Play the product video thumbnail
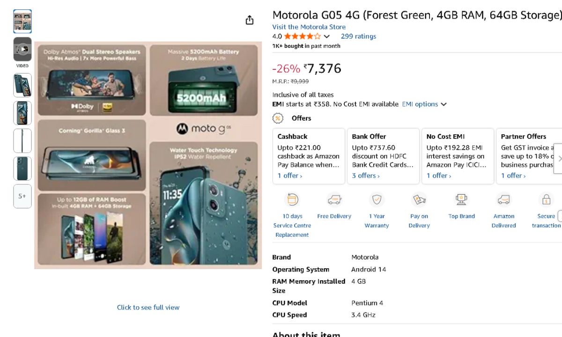562x337 pixels. (22, 49)
